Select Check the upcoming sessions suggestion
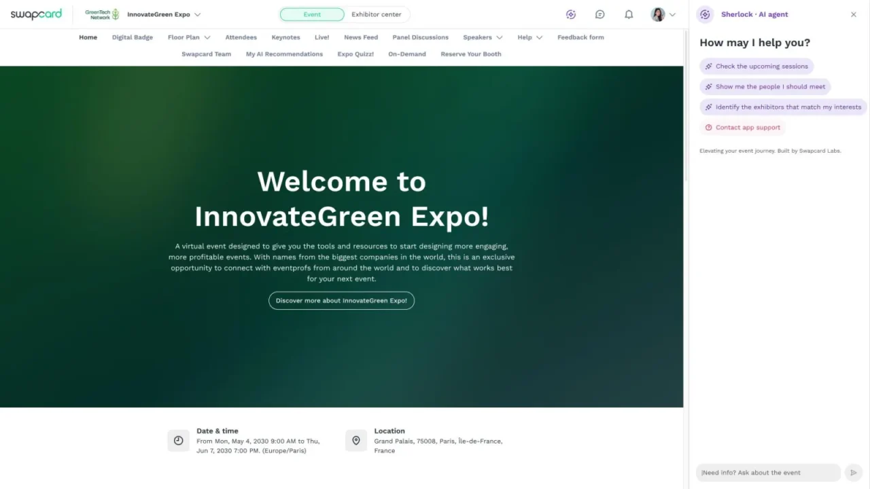 (x=756, y=67)
